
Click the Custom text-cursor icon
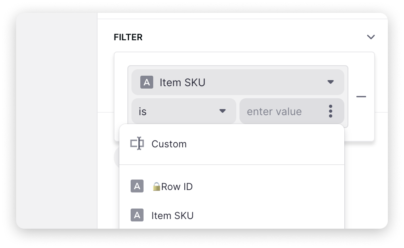pos(137,144)
